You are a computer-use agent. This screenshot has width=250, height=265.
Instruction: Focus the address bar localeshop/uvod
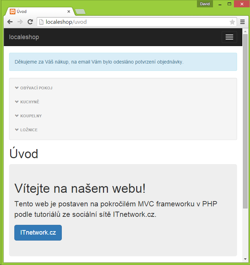(x=137, y=22)
